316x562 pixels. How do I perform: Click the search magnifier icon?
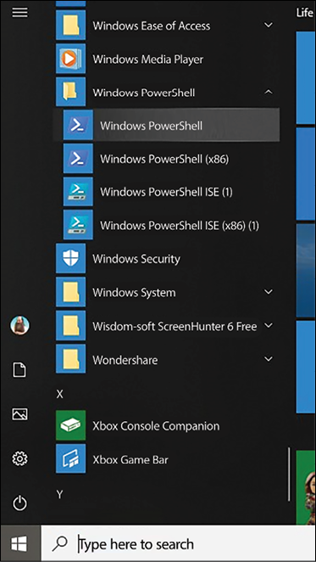tap(59, 544)
